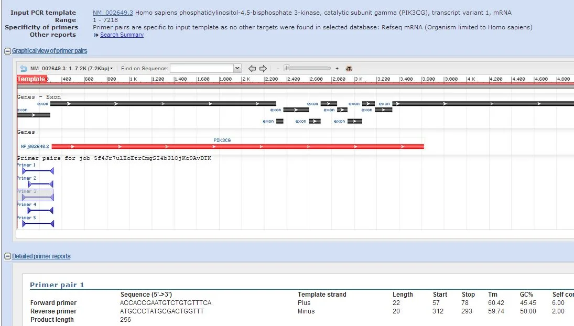
Task: Click inside the Find on Sequence field
Action: pyautogui.click(x=202, y=68)
